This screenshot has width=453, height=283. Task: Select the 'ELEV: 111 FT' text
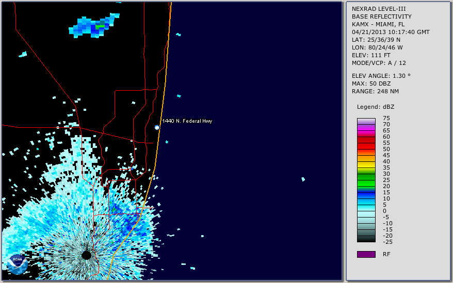point(371,55)
